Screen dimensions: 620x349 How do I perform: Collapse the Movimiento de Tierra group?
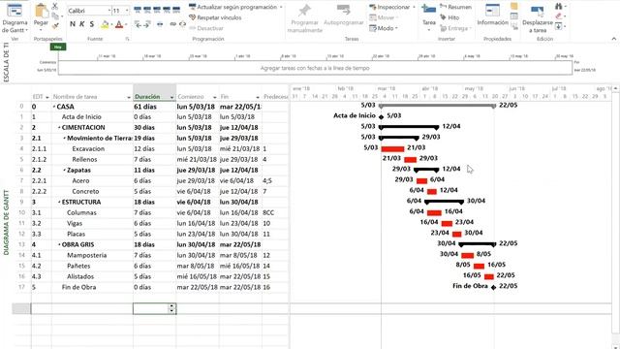coord(65,139)
